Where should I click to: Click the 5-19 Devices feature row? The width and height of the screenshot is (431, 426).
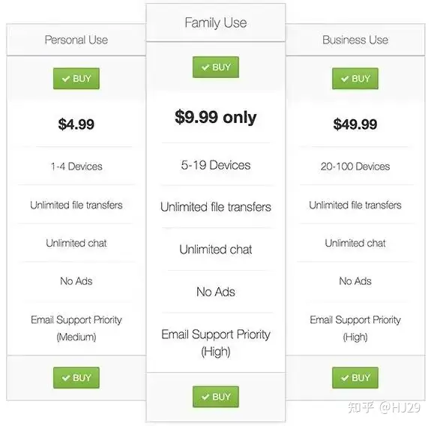tap(216, 165)
